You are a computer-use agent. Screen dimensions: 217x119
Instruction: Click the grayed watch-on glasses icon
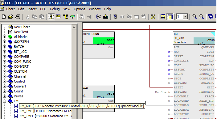pos(122,17)
